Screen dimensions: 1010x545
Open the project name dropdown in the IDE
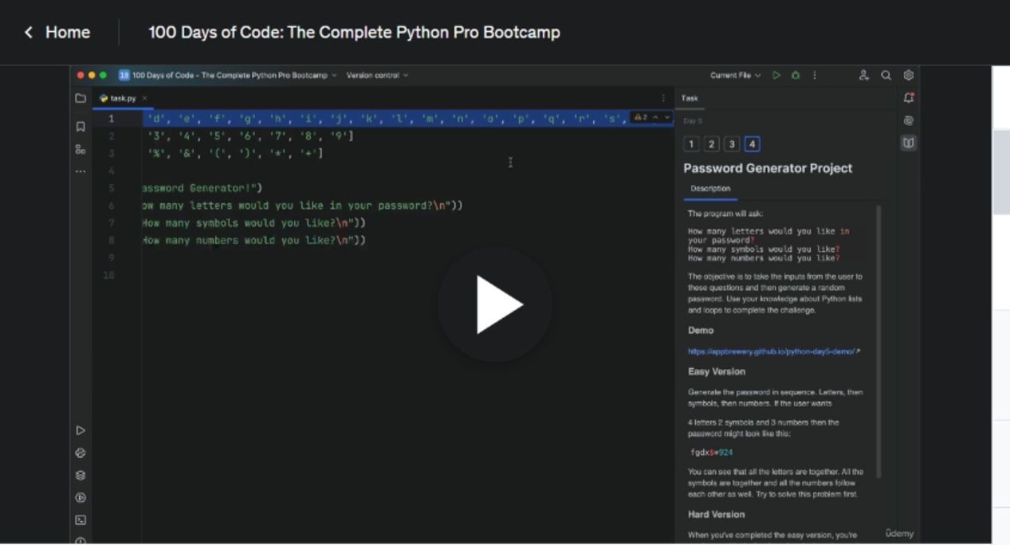click(x=234, y=76)
